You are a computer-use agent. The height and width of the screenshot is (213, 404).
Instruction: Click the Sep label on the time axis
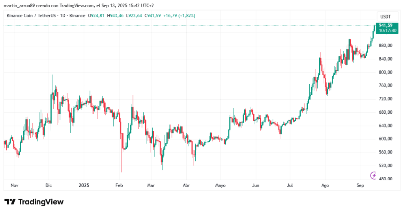tap(361, 185)
